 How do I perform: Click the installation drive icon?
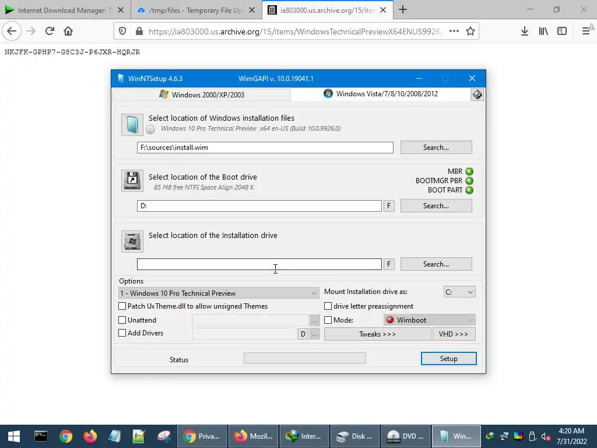click(132, 241)
